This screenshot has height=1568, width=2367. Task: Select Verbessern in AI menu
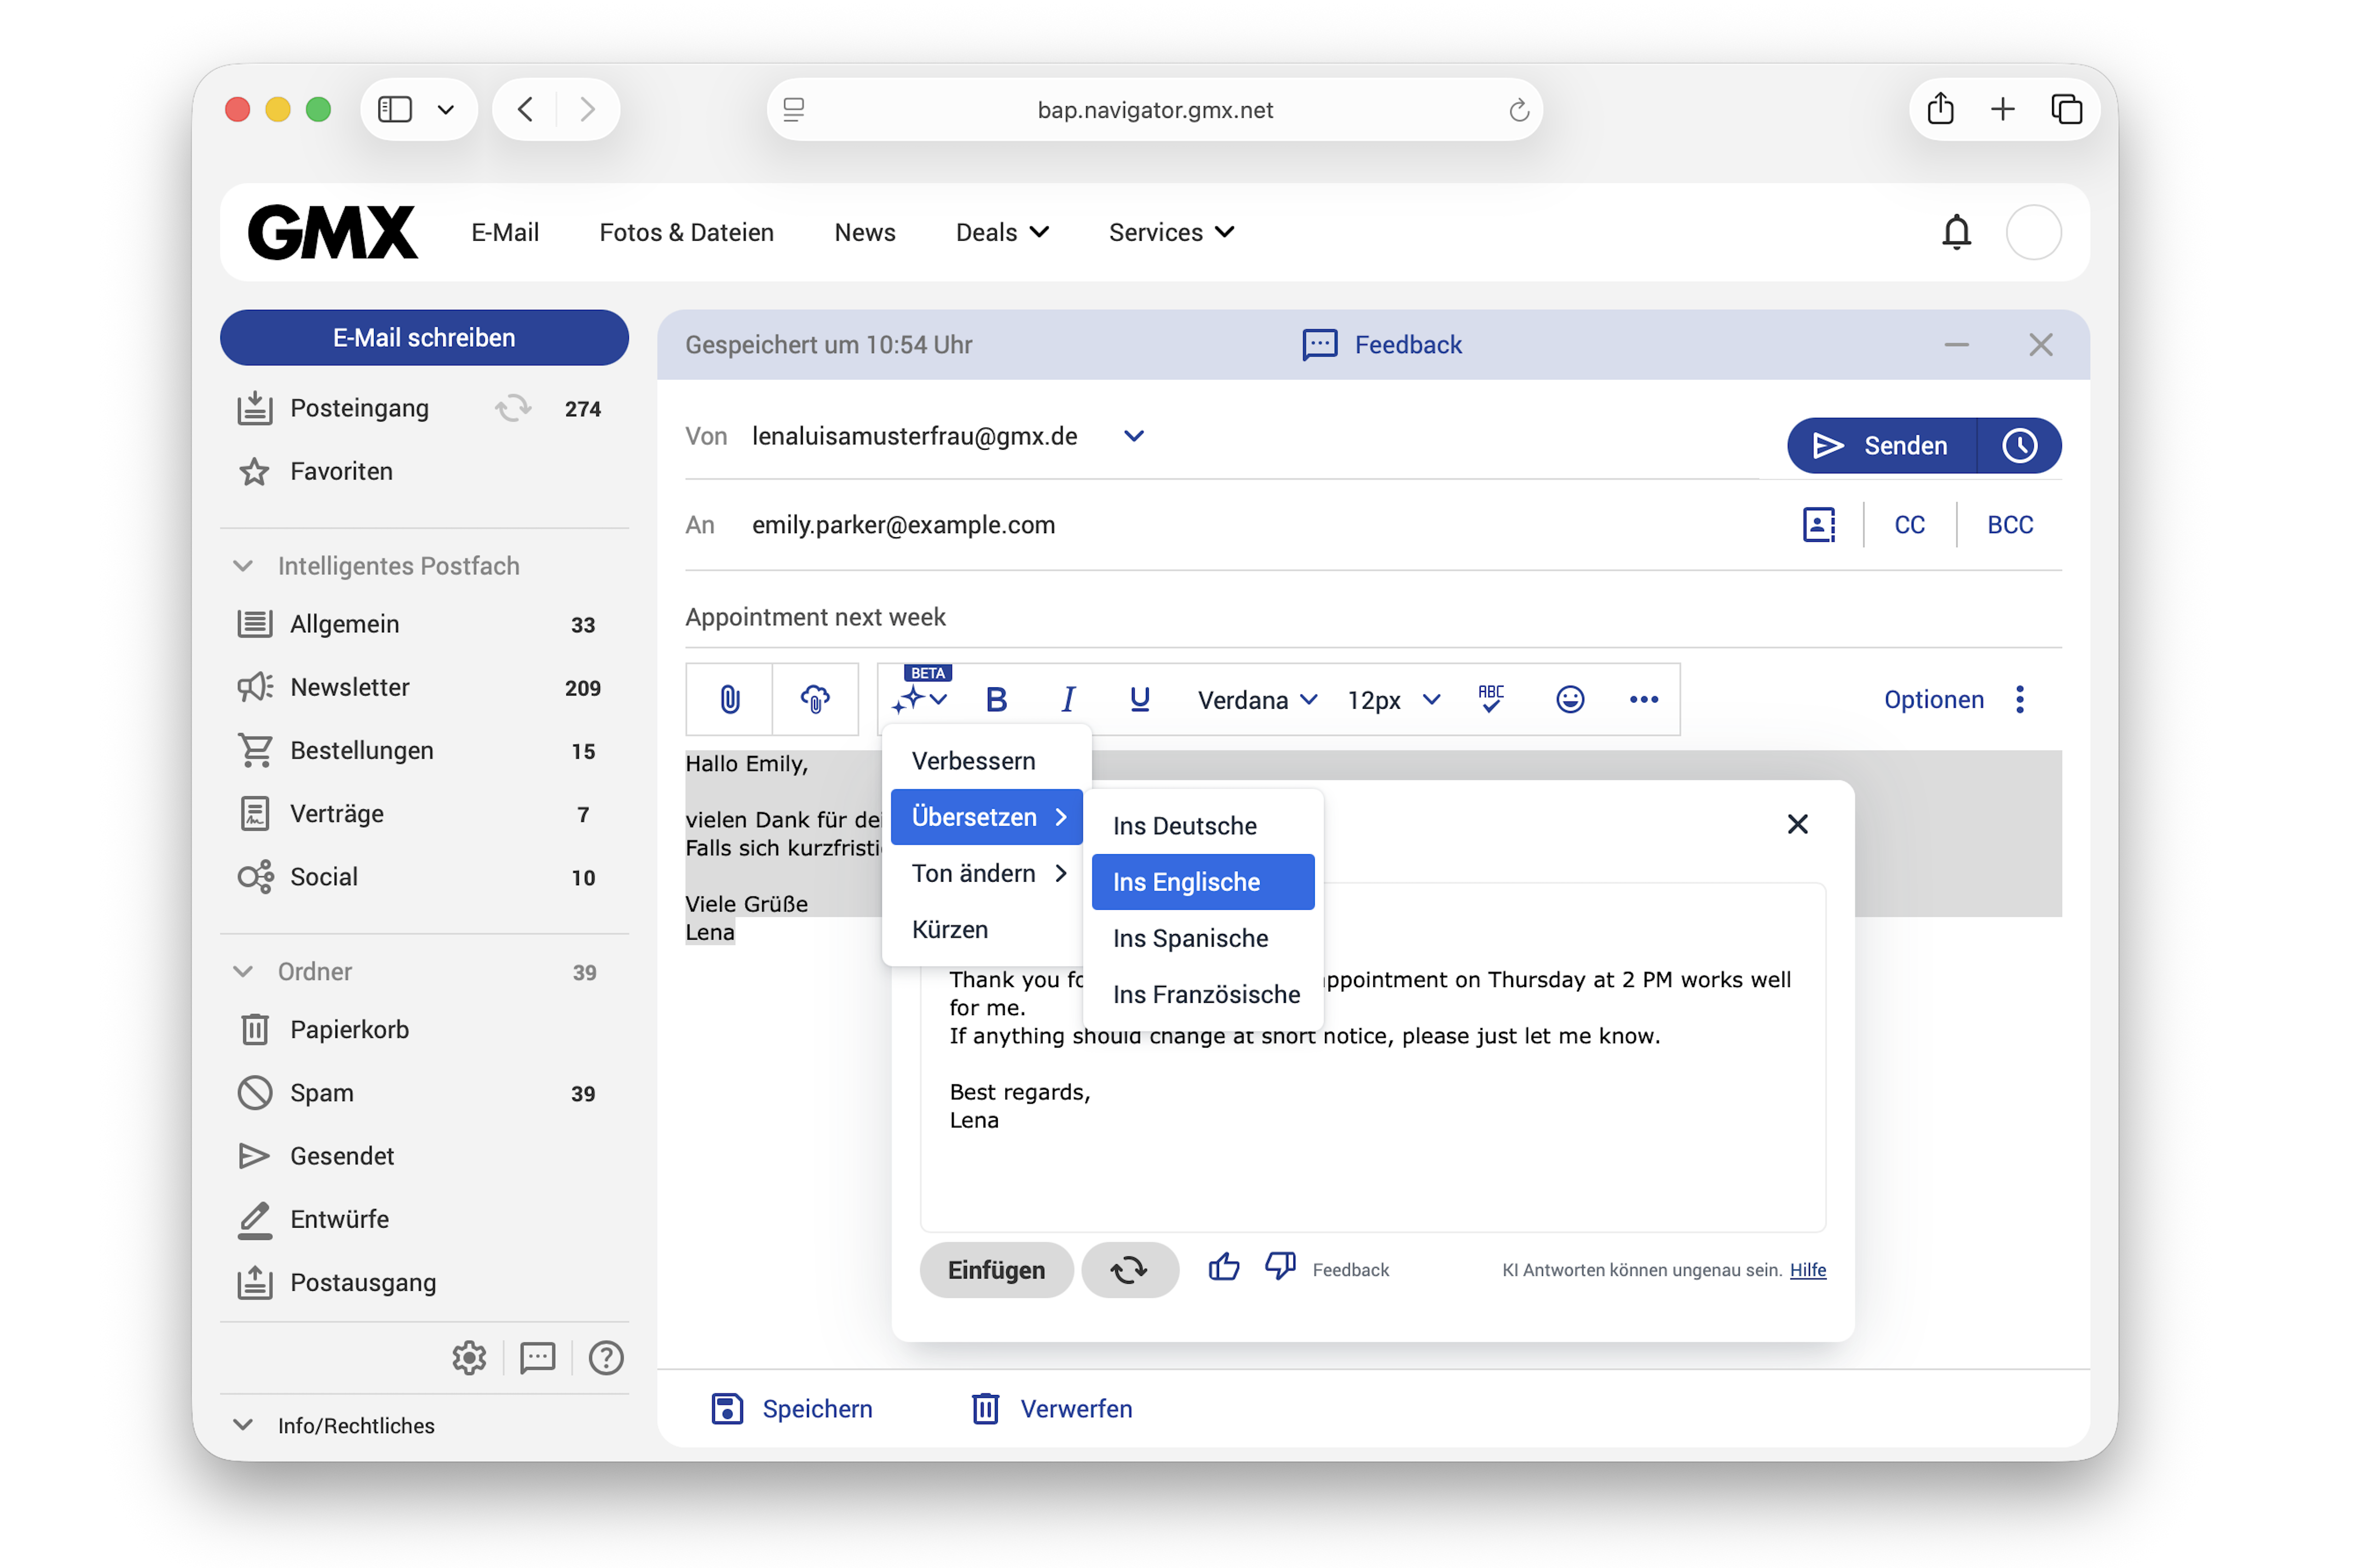tap(986, 761)
